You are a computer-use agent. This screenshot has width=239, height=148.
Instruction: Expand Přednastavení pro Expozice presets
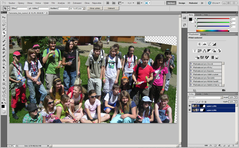coord(191,71)
